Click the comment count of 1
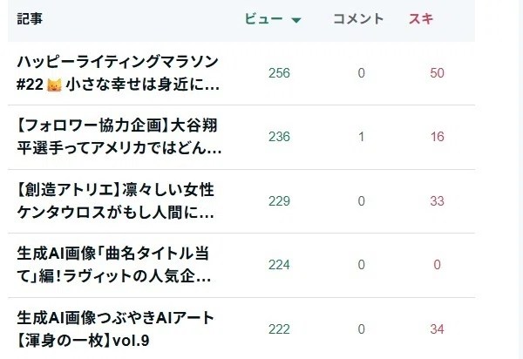This screenshot has width=523, height=359. pos(361,137)
